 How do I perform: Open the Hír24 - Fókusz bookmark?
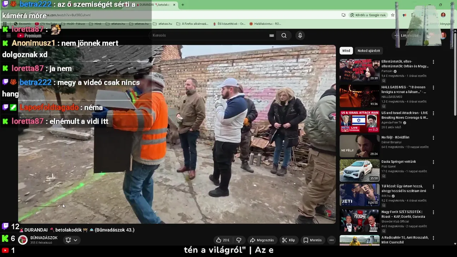[73, 24]
